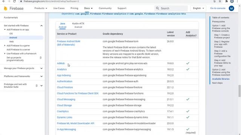The width and height of the screenshot is (241, 135).
Task: Expand Manage your Firebase projects section
Action: 41,68
